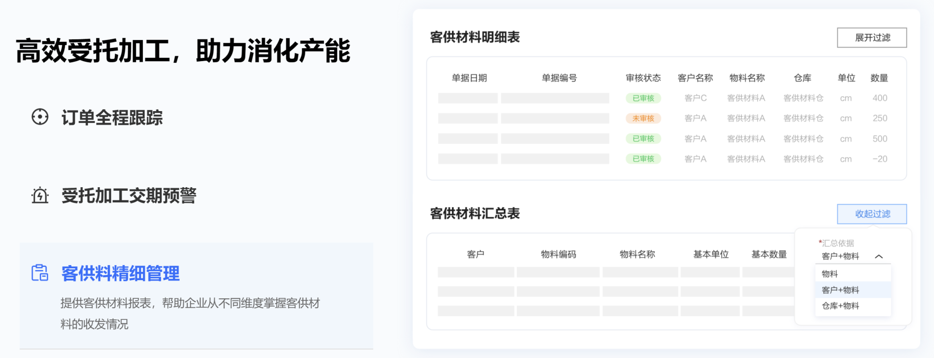Click 已审核 badge in 客户C row
Viewport: 934px width, 358px height.
point(643,98)
